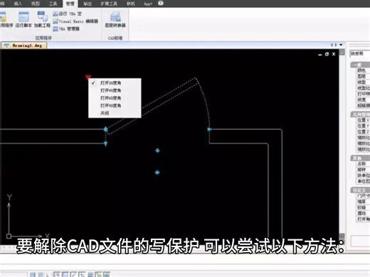Restore down the Drawing1 drawing window
The height and width of the screenshot is (277, 370).
point(327,54)
